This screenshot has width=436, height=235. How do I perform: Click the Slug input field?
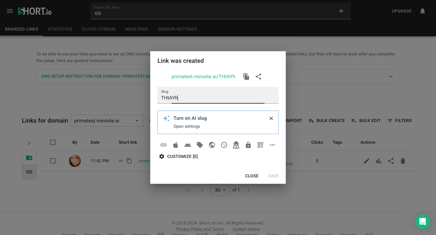pyautogui.click(x=218, y=98)
